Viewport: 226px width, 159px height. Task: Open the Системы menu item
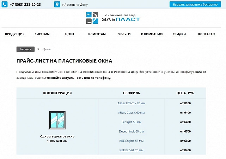(42, 34)
